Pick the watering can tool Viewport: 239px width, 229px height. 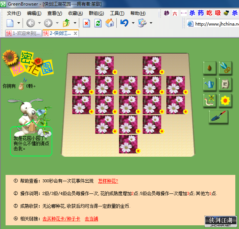tap(210, 84)
